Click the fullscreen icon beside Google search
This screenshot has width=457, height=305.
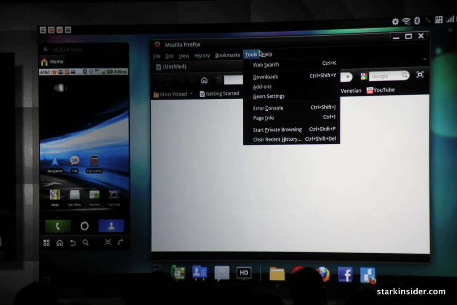pyautogui.click(x=420, y=75)
